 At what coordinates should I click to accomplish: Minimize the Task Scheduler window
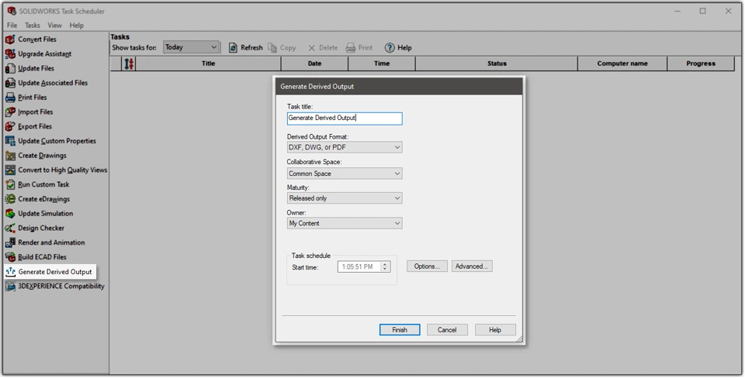point(678,11)
